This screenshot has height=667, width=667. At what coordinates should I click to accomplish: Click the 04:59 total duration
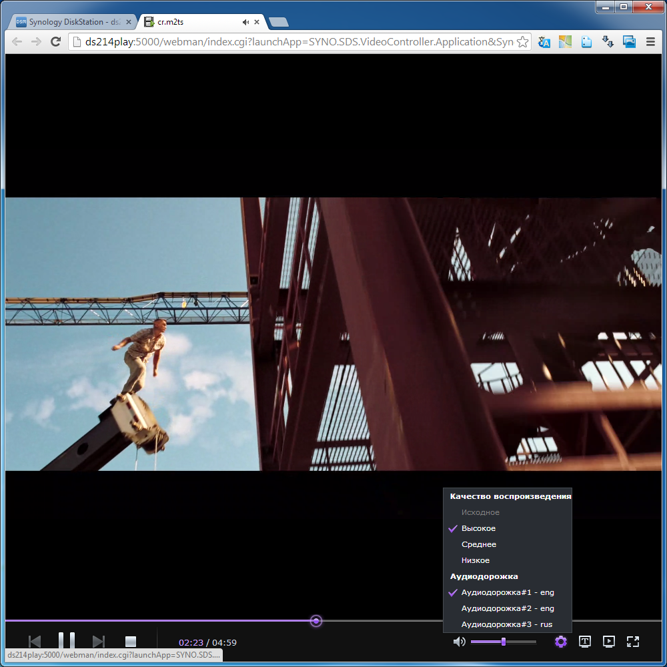[x=224, y=642]
